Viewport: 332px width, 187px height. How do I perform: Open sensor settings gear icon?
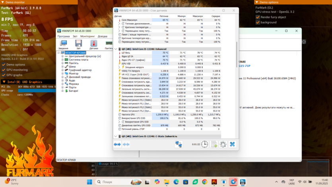(x=223, y=144)
